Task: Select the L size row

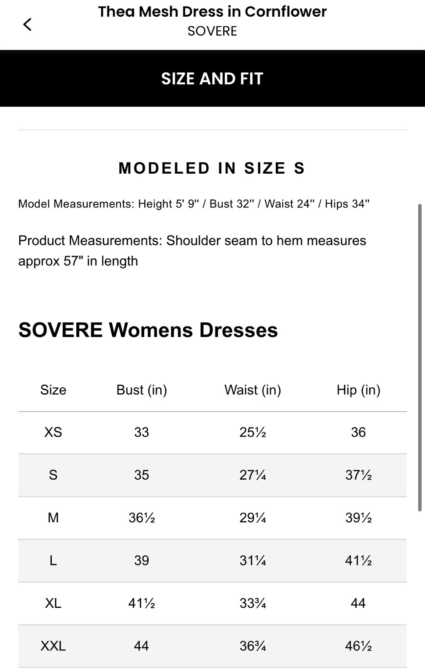Action: pyautogui.click(x=212, y=561)
